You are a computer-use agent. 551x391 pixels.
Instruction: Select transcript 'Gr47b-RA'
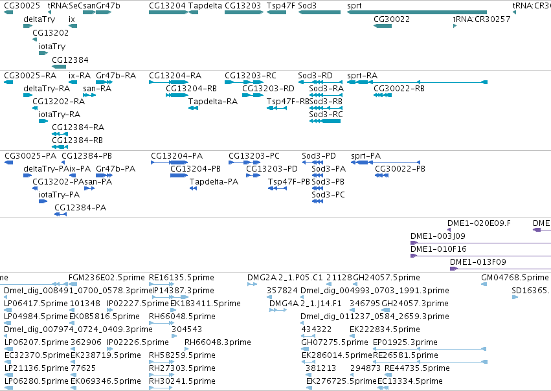tap(116, 76)
